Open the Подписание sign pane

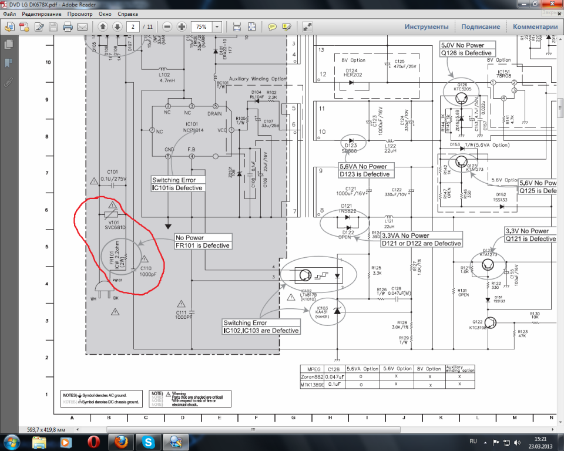click(x=481, y=27)
